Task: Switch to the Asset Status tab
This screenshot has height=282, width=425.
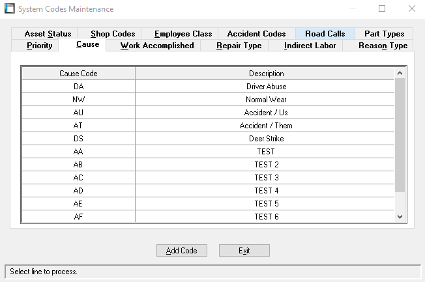Action: pos(48,34)
